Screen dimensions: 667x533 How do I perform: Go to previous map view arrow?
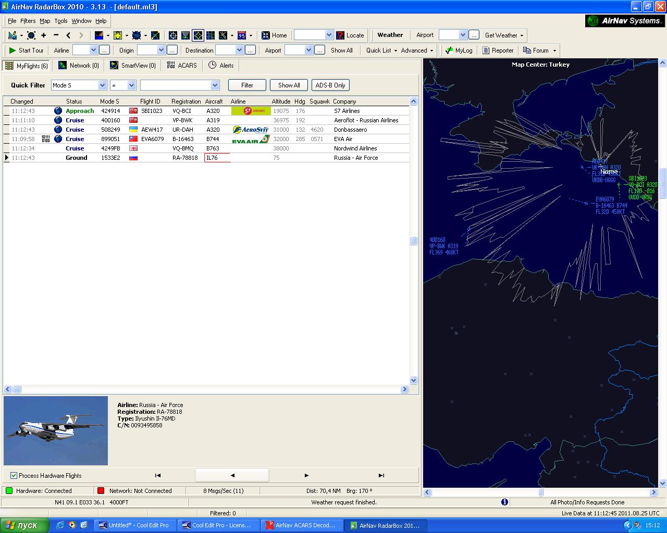69,35
